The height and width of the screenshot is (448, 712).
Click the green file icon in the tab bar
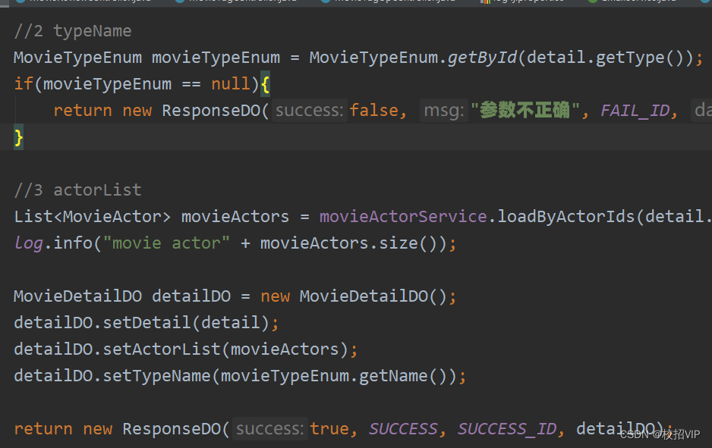pos(593,1)
